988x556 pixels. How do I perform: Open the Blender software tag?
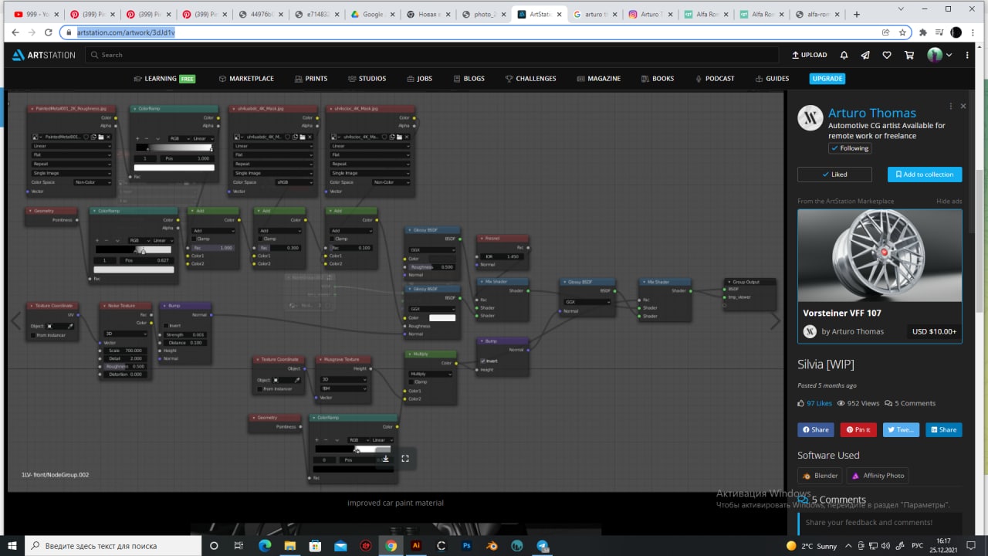(821, 476)
